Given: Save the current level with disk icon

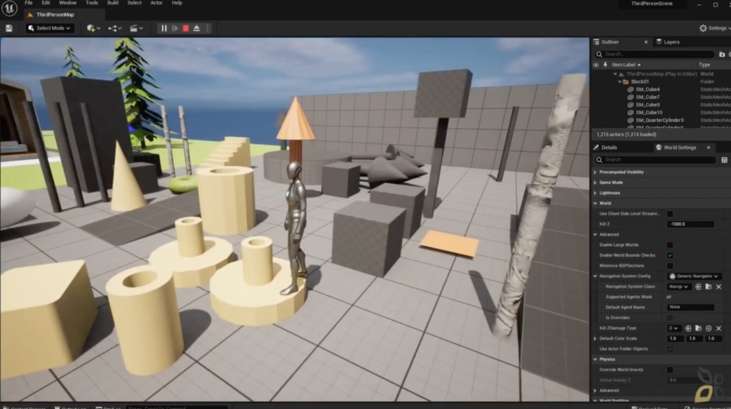Looking at the screenshot, I should (x=9, y=29).
